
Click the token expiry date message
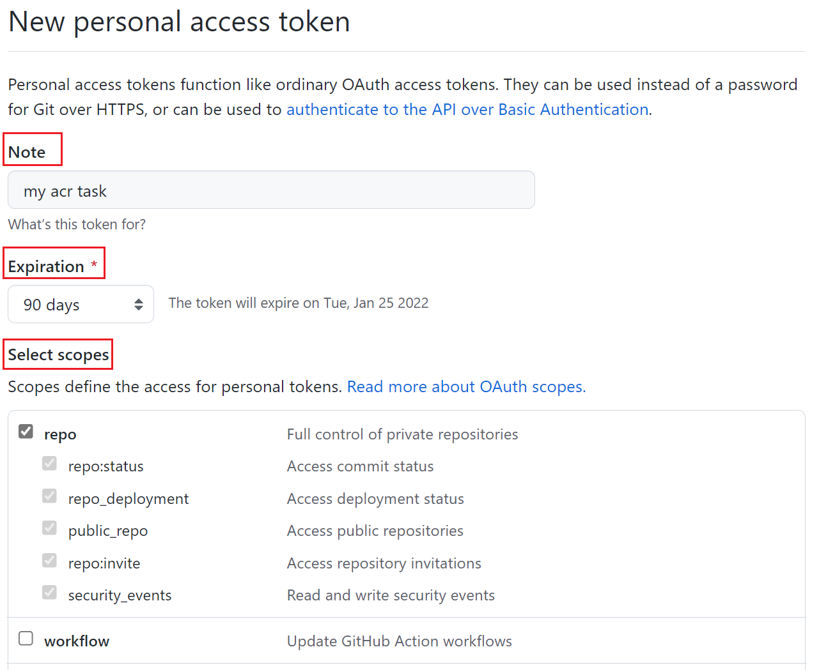pyautogui.click(x=299, y=303)
